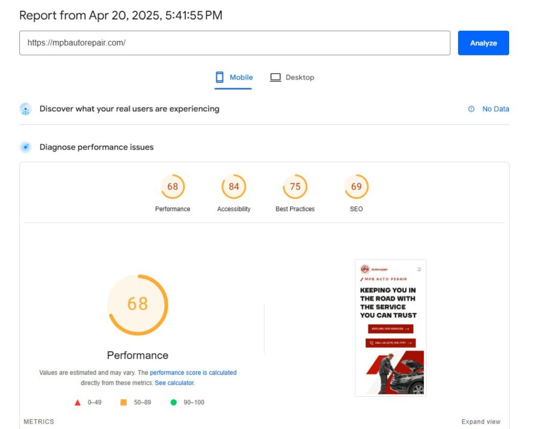Screen dimensions: 550x429
Task: Click the red triangle 0–49 legend icon
Action: (x=77, y=402)
